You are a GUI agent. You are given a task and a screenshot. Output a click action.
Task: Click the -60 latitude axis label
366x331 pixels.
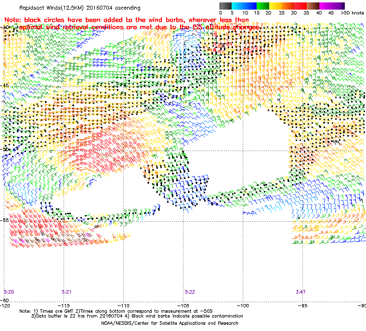coord(5,300)
